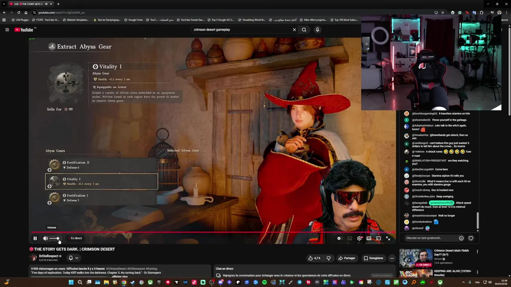Image resolution: width=511 pixels, height=287 pixels.
Task: Open Windows taskbar search
Action: [80, 282]
